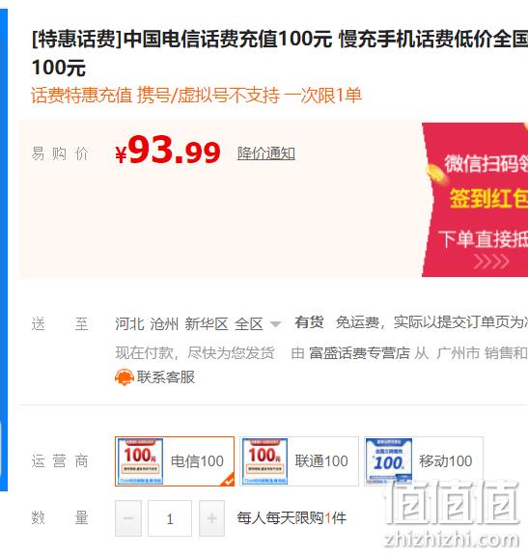528x556 pixels.
Task: Select the 电信100 carrier option
Action: click(x=175, y=461)
